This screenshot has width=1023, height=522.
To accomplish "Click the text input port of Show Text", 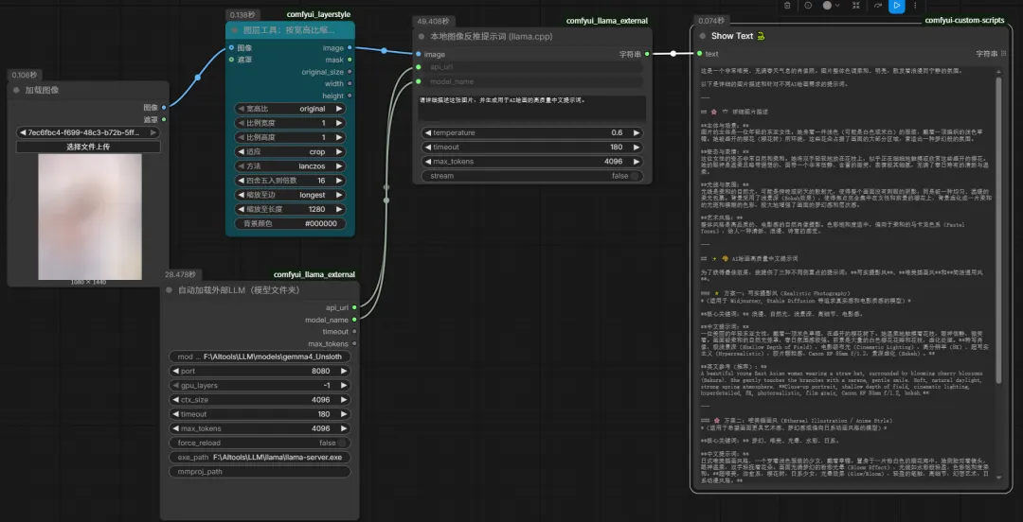I will tap(699, 54).
